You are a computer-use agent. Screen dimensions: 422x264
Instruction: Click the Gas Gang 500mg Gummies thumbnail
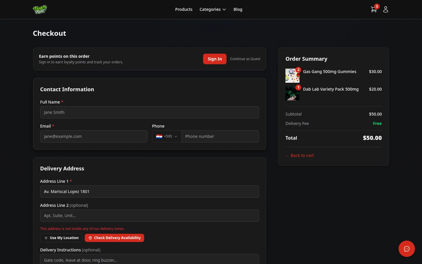pyautogui.click(x=292, y=76)
